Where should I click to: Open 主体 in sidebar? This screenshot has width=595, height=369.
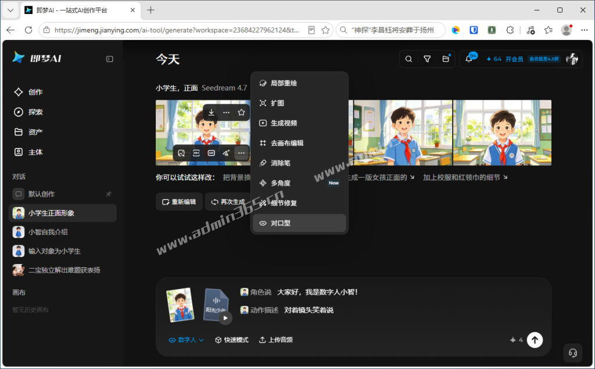coord(29,152)
